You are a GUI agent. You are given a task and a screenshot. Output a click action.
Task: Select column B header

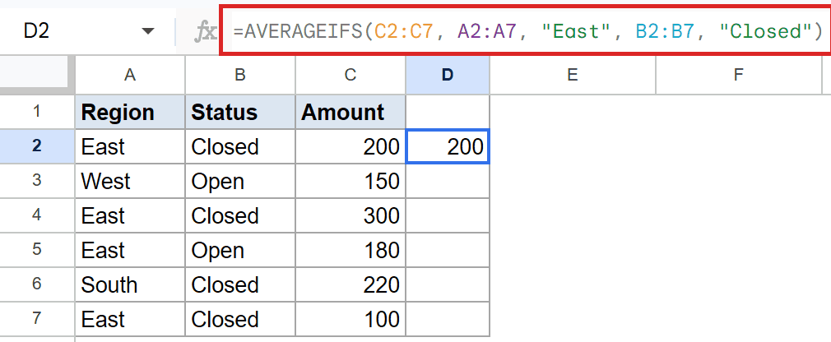[x=240, y=75]
